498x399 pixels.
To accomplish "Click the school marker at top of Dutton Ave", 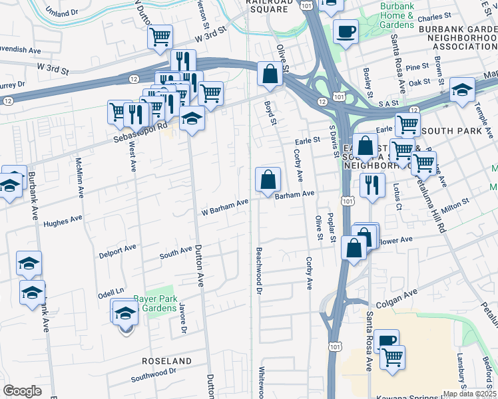I will [x=192, y=118].
